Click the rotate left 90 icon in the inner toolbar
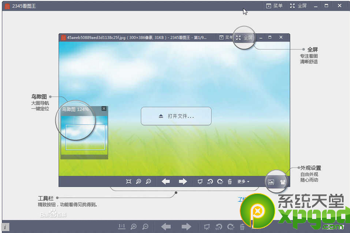Viewport: 350px width, 233px height. [x=210, y=182]
